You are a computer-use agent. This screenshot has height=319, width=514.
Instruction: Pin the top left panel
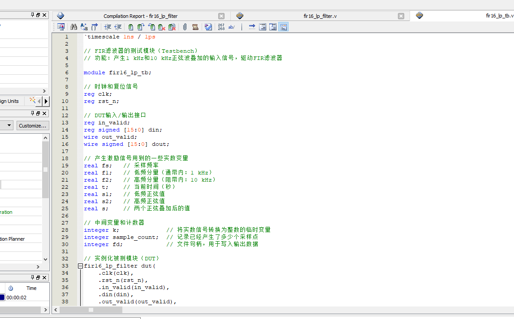coord(32,15)
